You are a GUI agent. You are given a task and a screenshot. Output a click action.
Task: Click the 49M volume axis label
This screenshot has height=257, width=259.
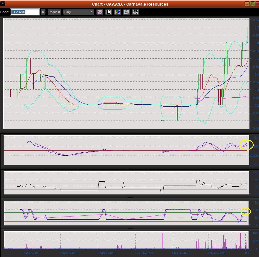pos(255,233)
